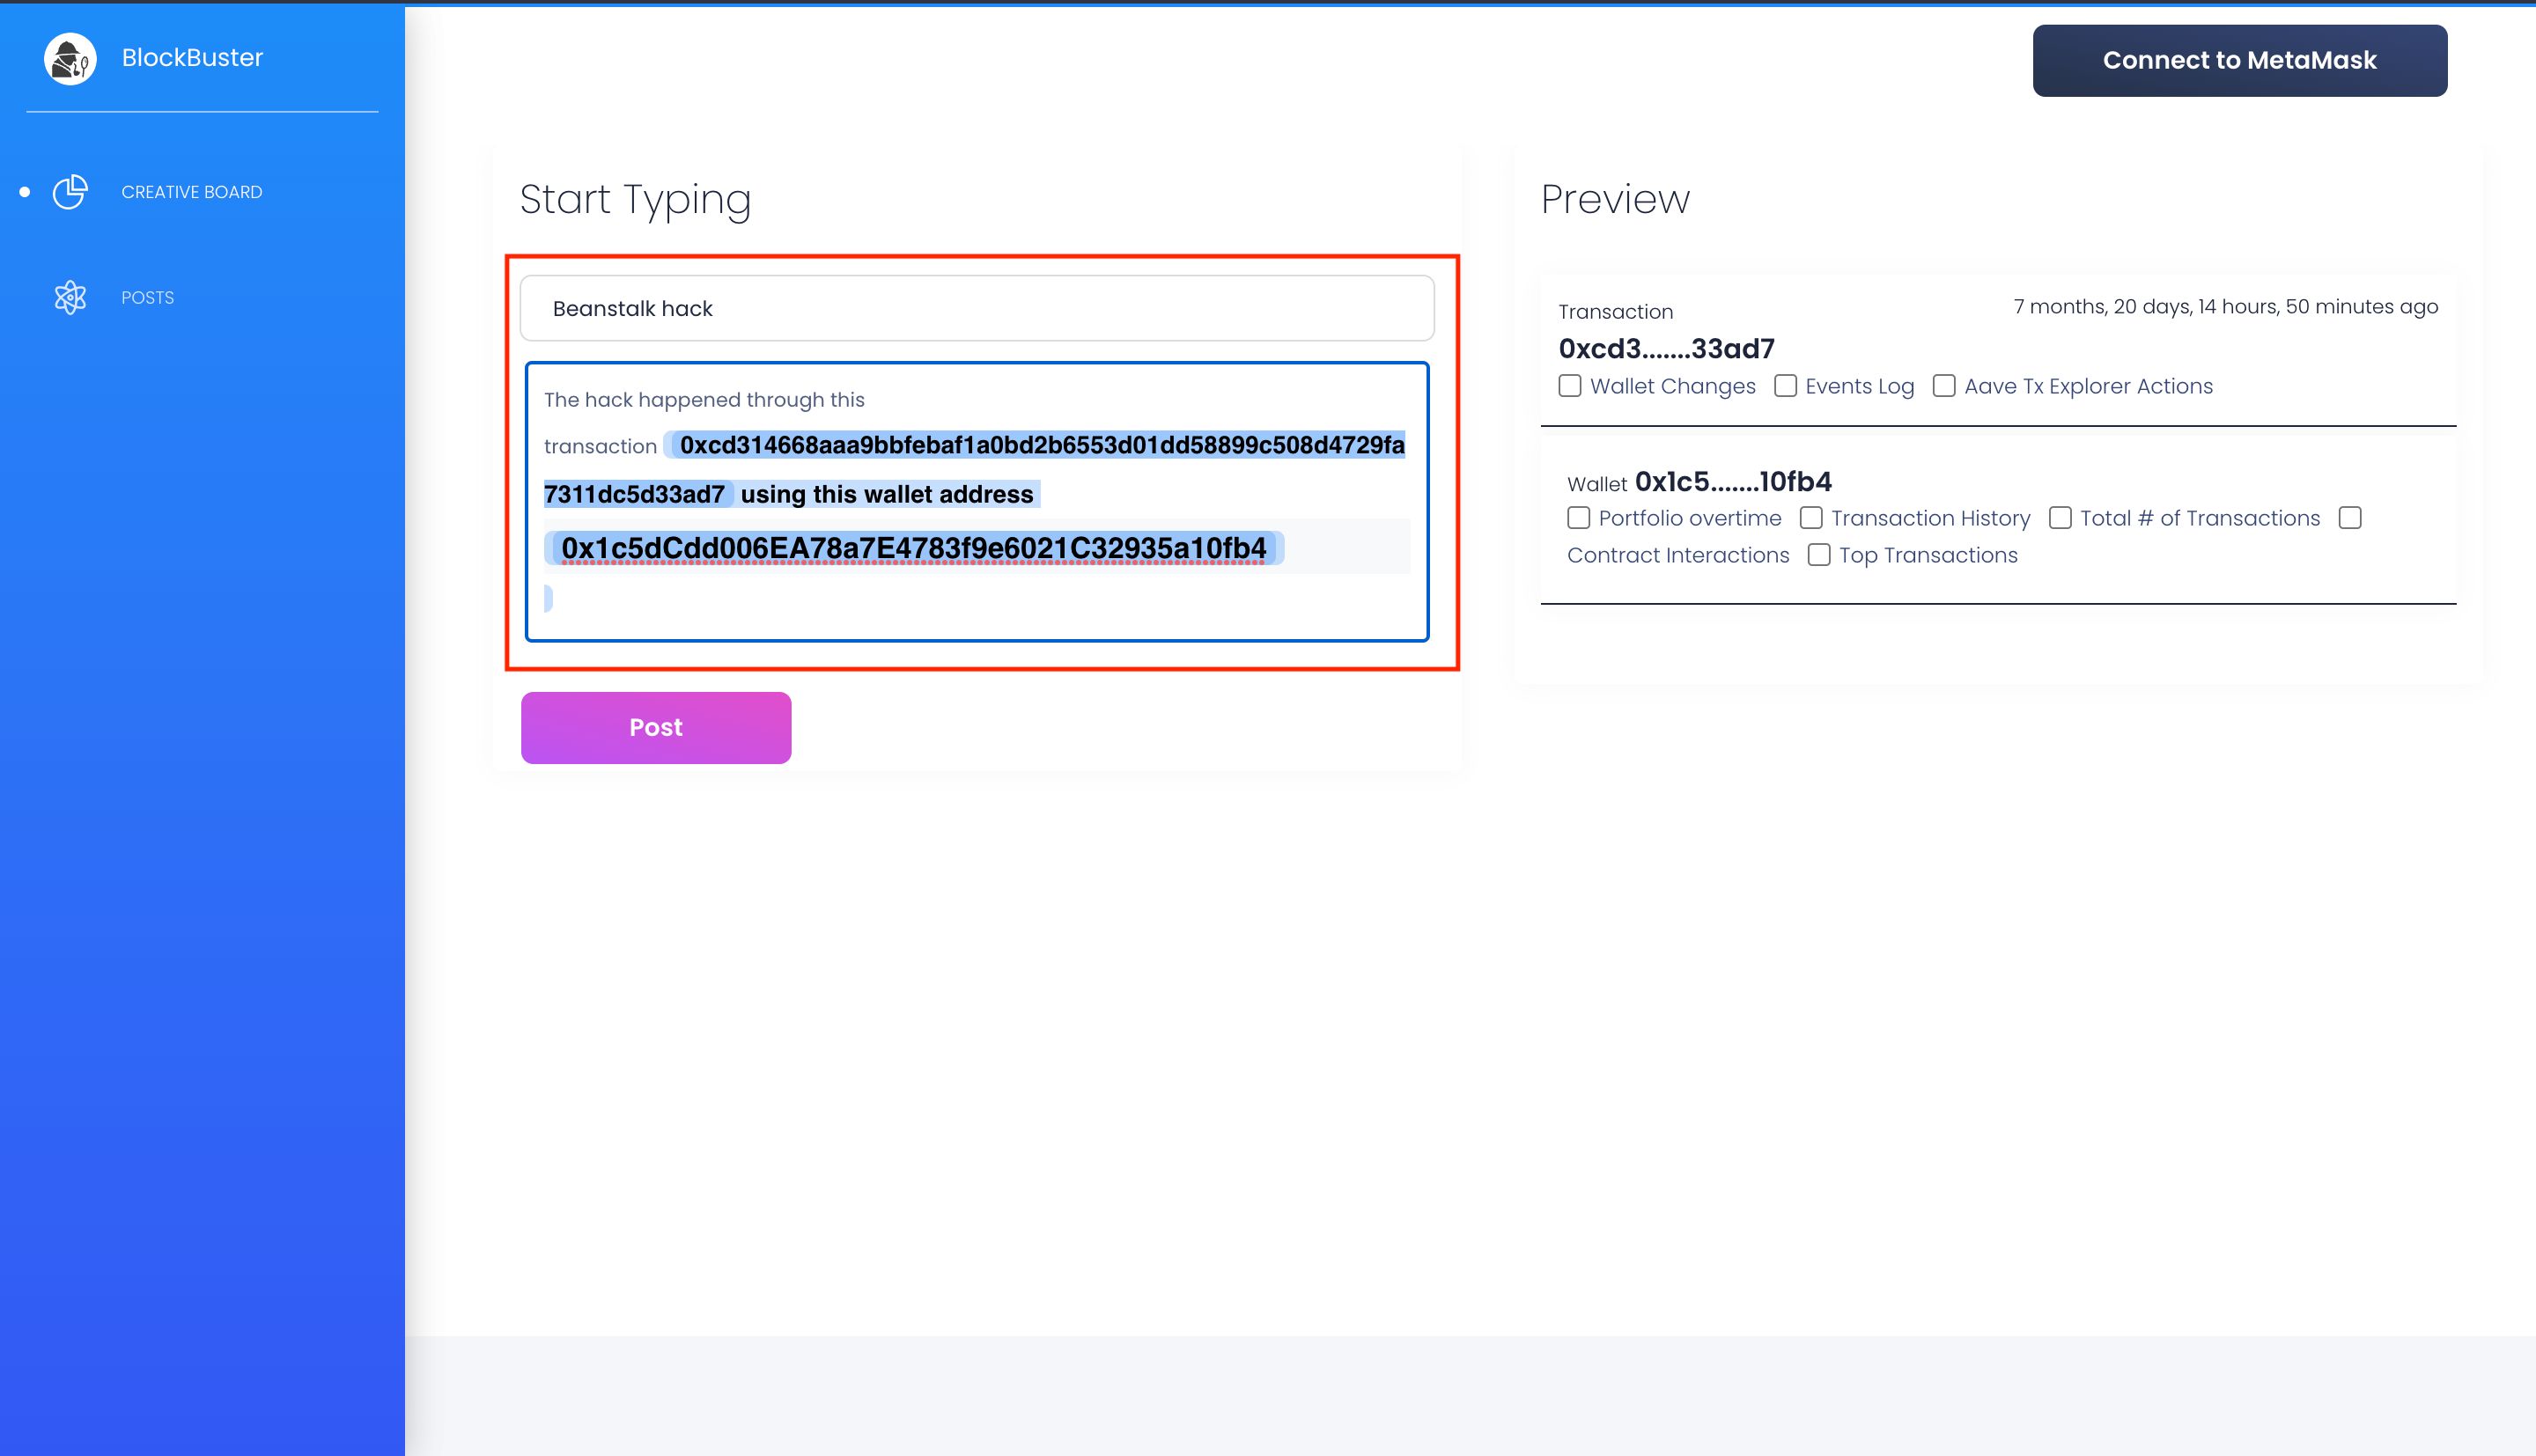Click 'using this wallet address' text
The width and height of the screenshot is (2536, 1456).
pos(887,494)
